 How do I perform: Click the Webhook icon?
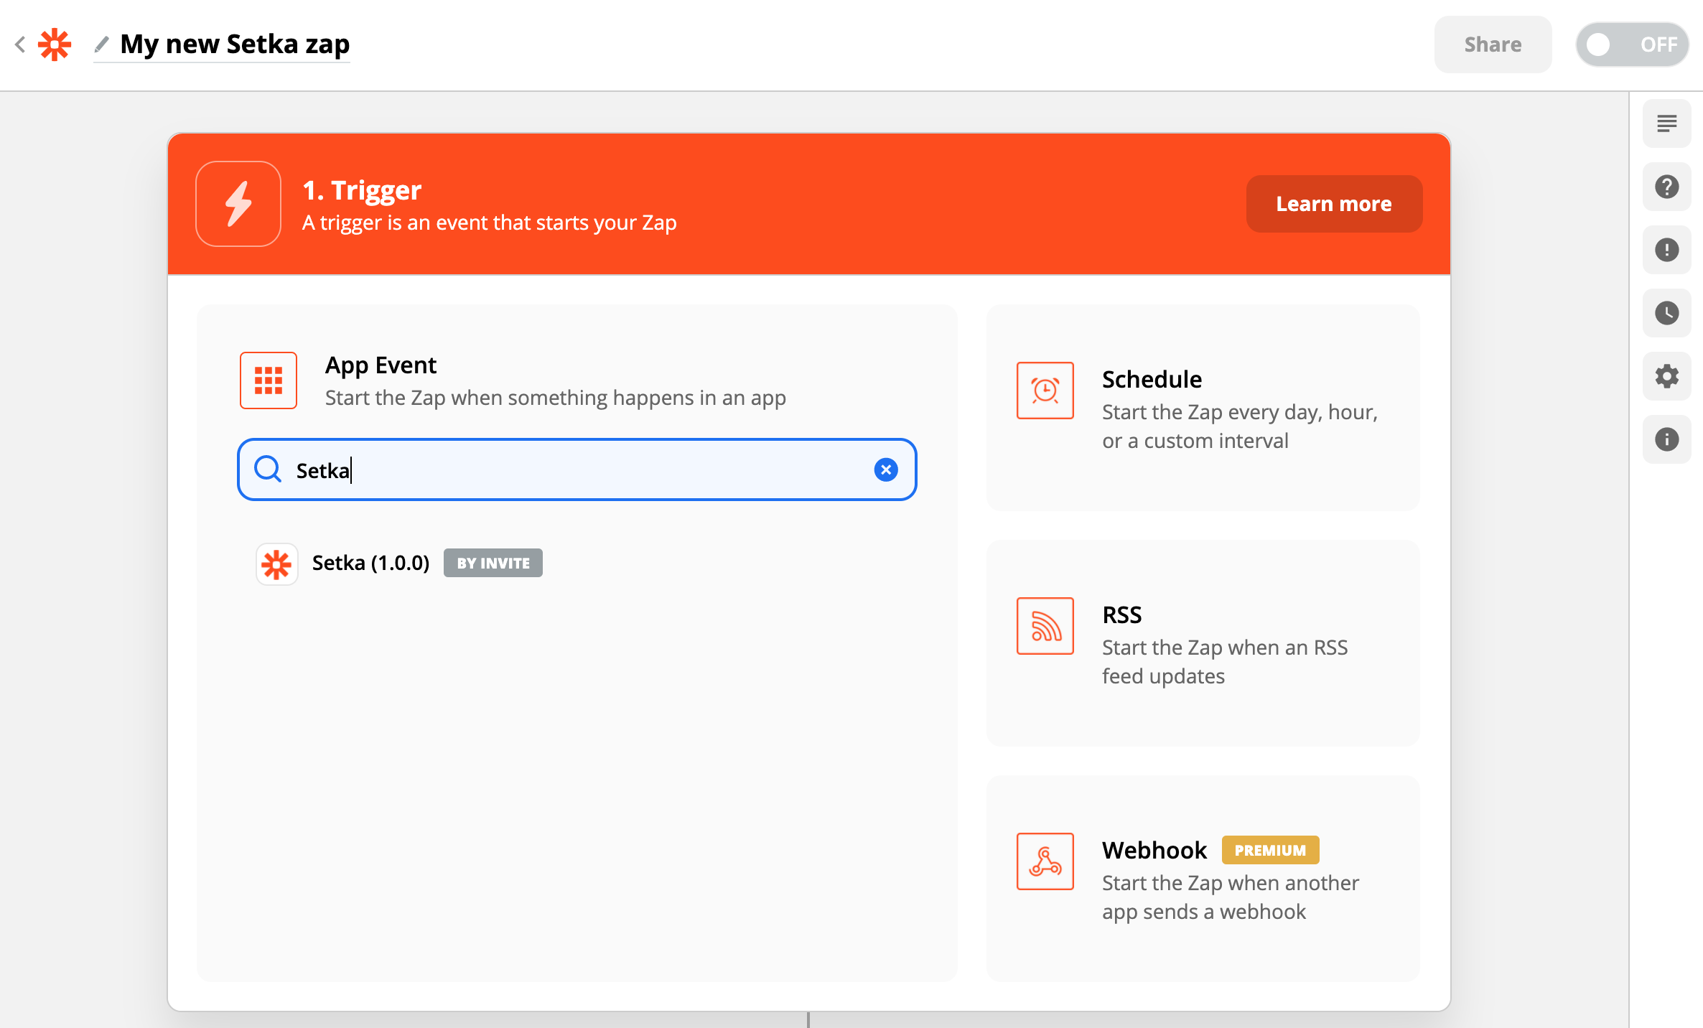pos(1045,861)
